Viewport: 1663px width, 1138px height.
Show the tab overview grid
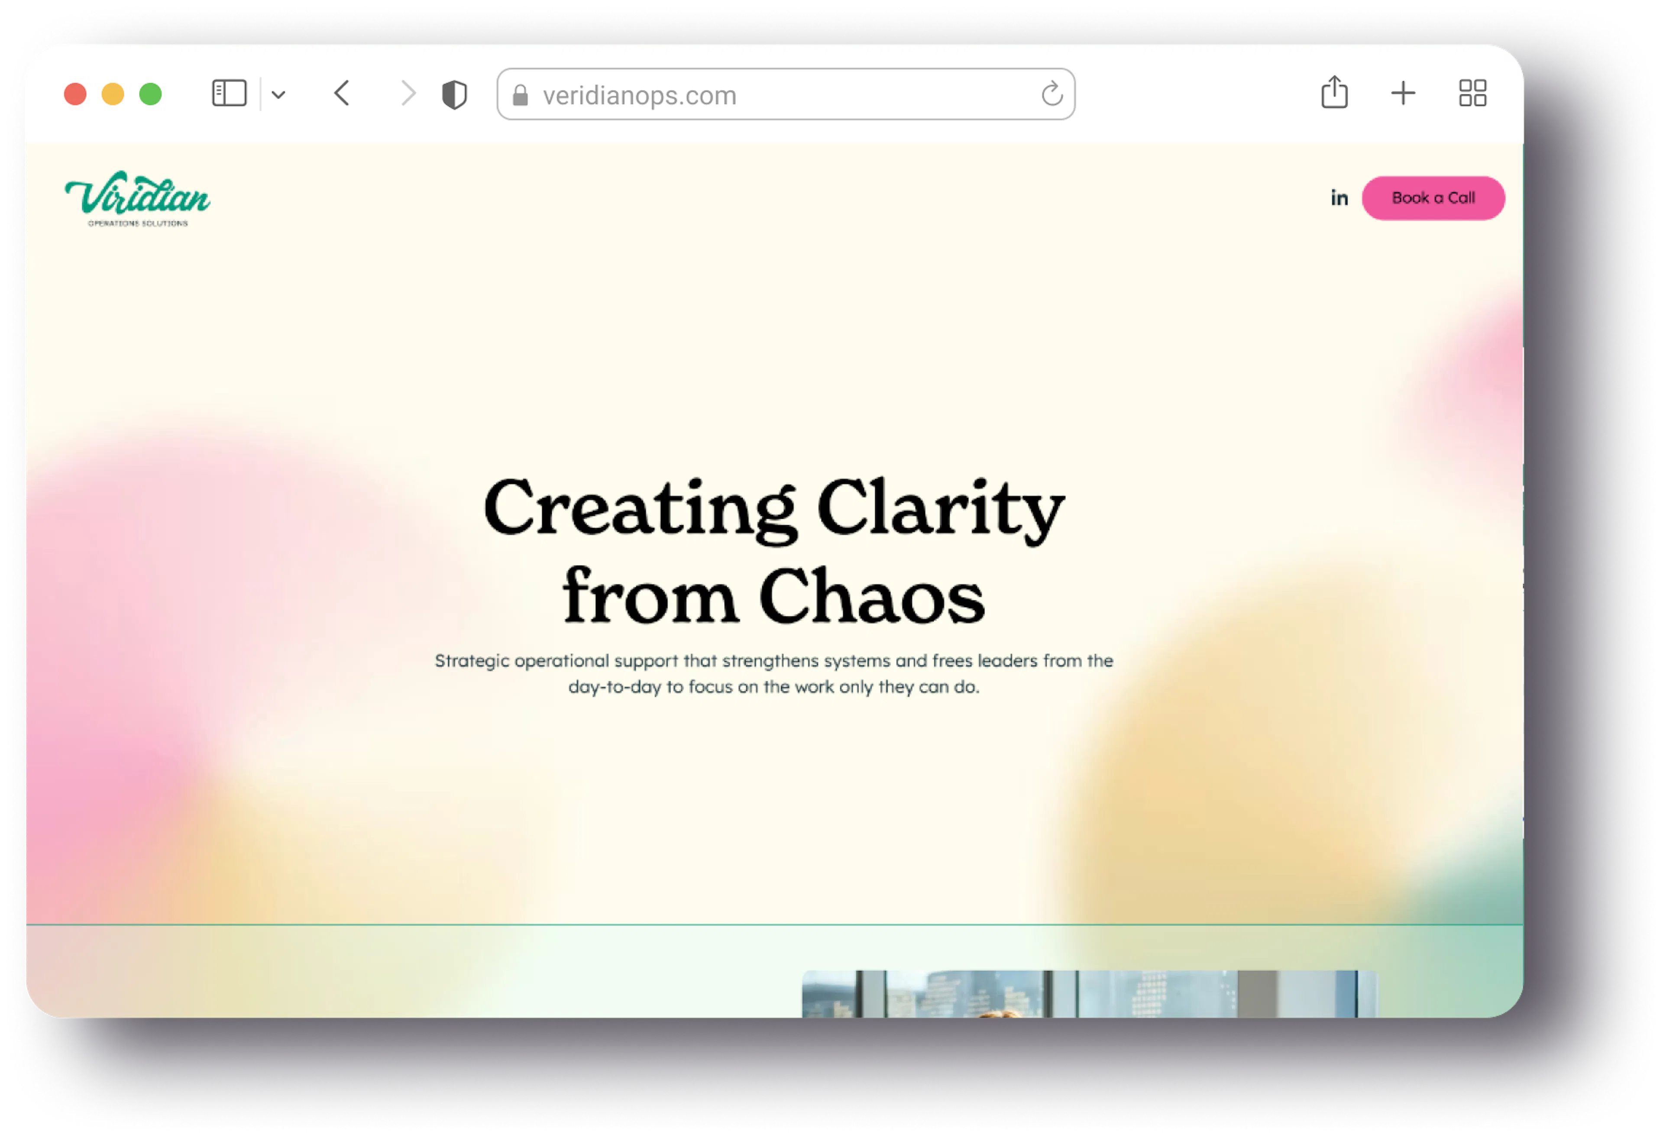[1472, 93]
